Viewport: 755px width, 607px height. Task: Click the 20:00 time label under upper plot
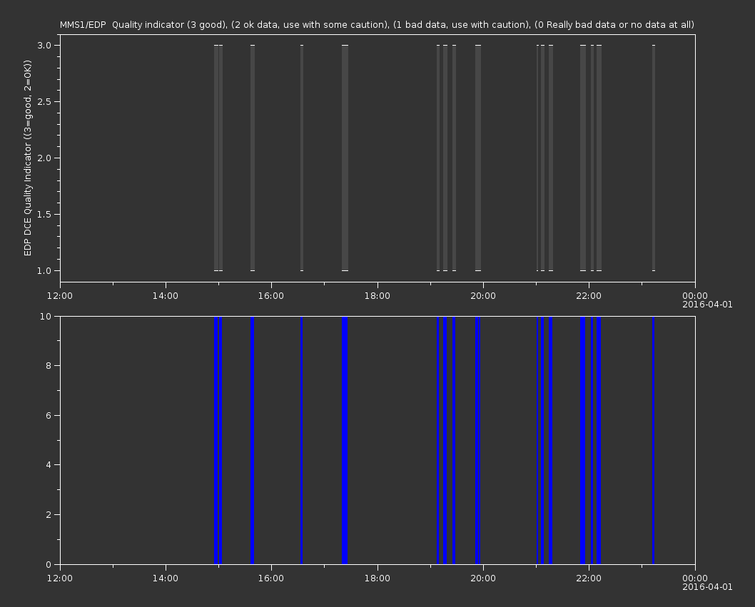point(483,295)
